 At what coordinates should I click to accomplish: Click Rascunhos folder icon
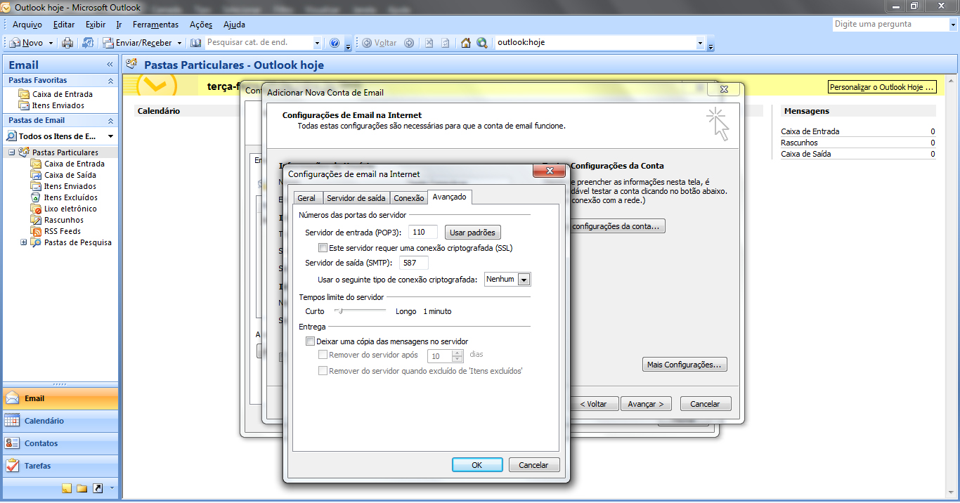(x=37, y=220)
